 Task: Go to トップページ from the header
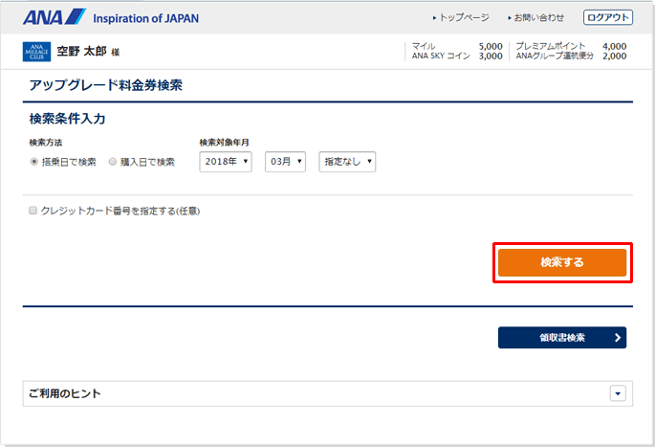click(x=460, y=18)
